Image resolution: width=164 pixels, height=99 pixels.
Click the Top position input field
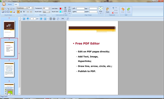click(93, 8)
